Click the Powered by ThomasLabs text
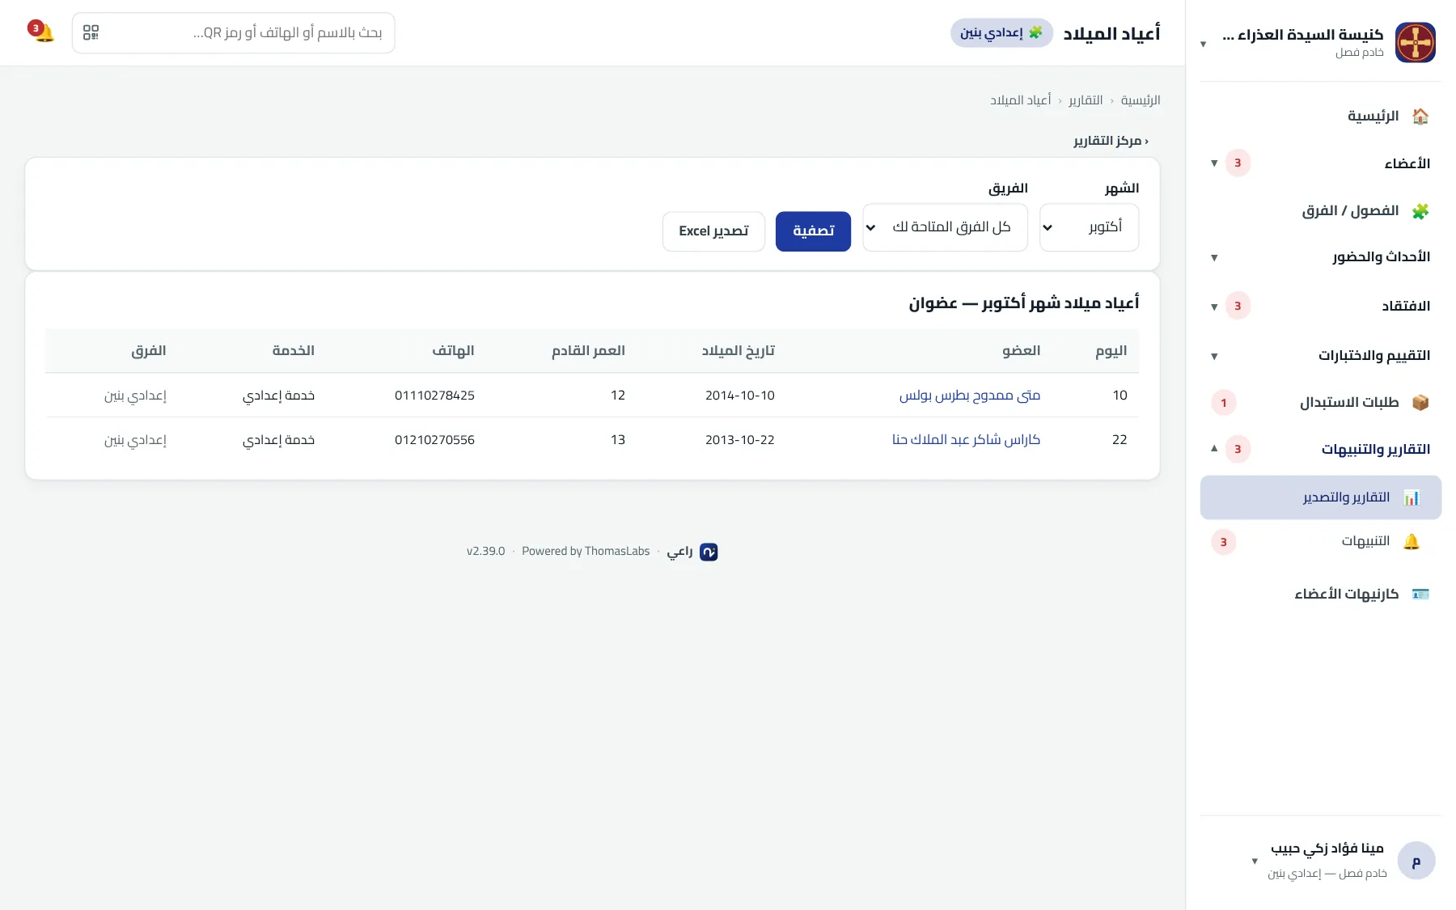This screenshot has width=1456, height=910. 586,552
